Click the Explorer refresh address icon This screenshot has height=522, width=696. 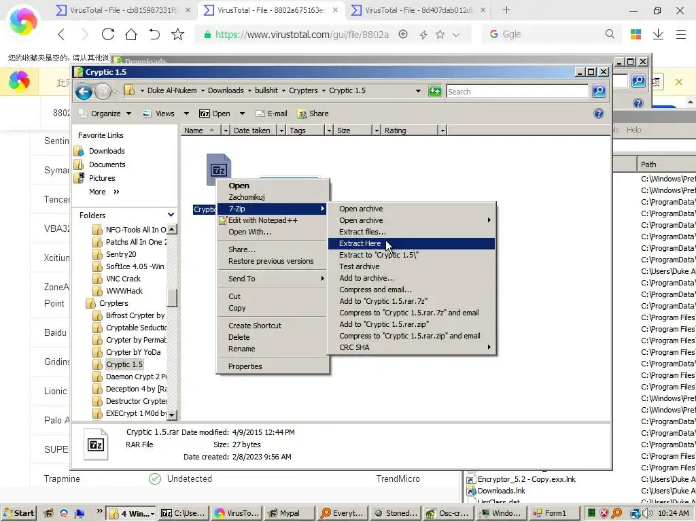[x=435, y=91]
